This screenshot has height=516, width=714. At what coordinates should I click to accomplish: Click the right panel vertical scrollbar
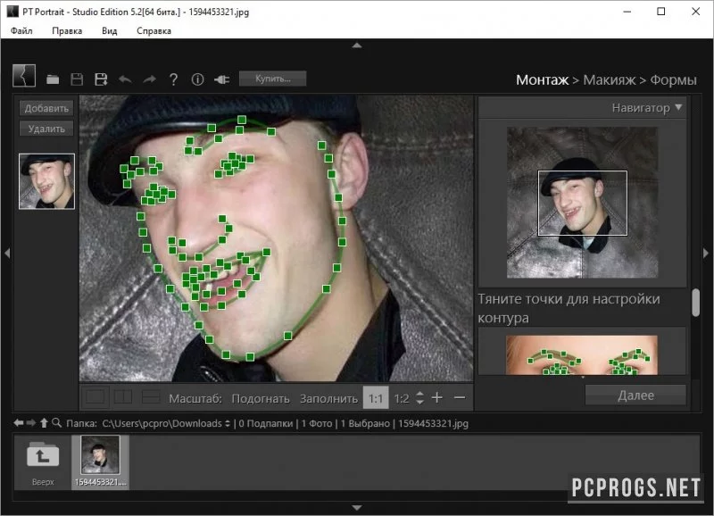click(x=696, y=303)
